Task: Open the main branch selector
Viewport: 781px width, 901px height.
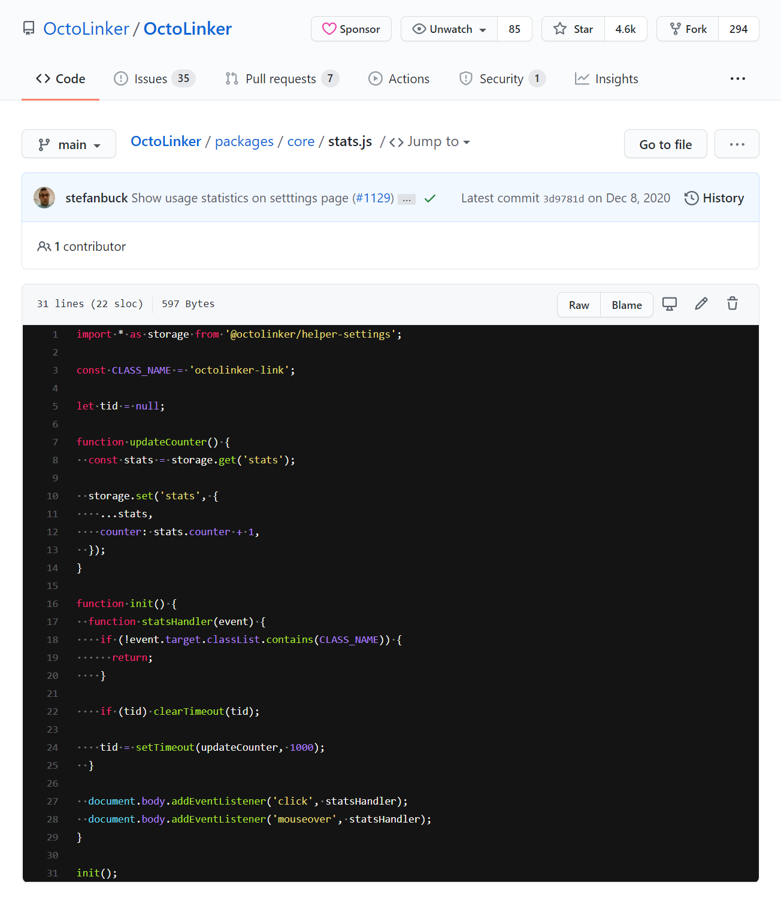Action: click(69, 144)
